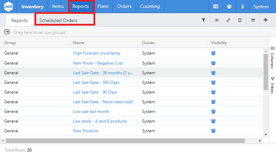Click the trash delete report icon
Image resolution: width=276 pixels, height=154 pixels.
240,20
